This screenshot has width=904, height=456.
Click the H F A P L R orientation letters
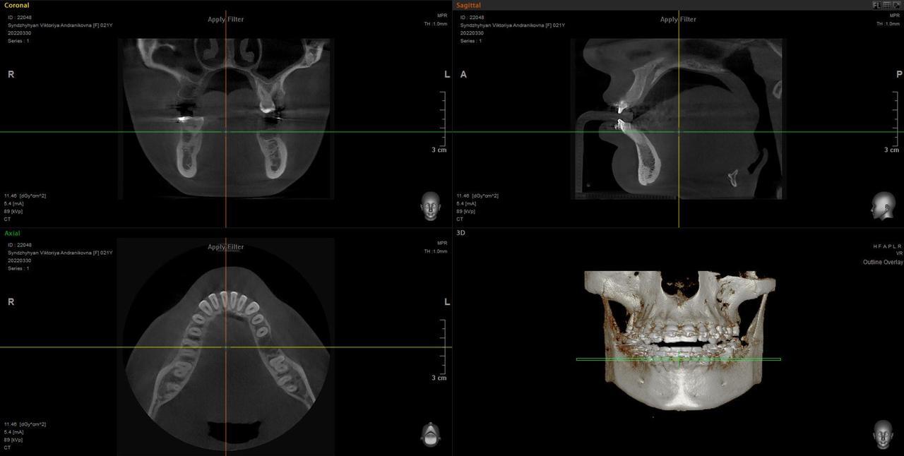coord(888,246)
